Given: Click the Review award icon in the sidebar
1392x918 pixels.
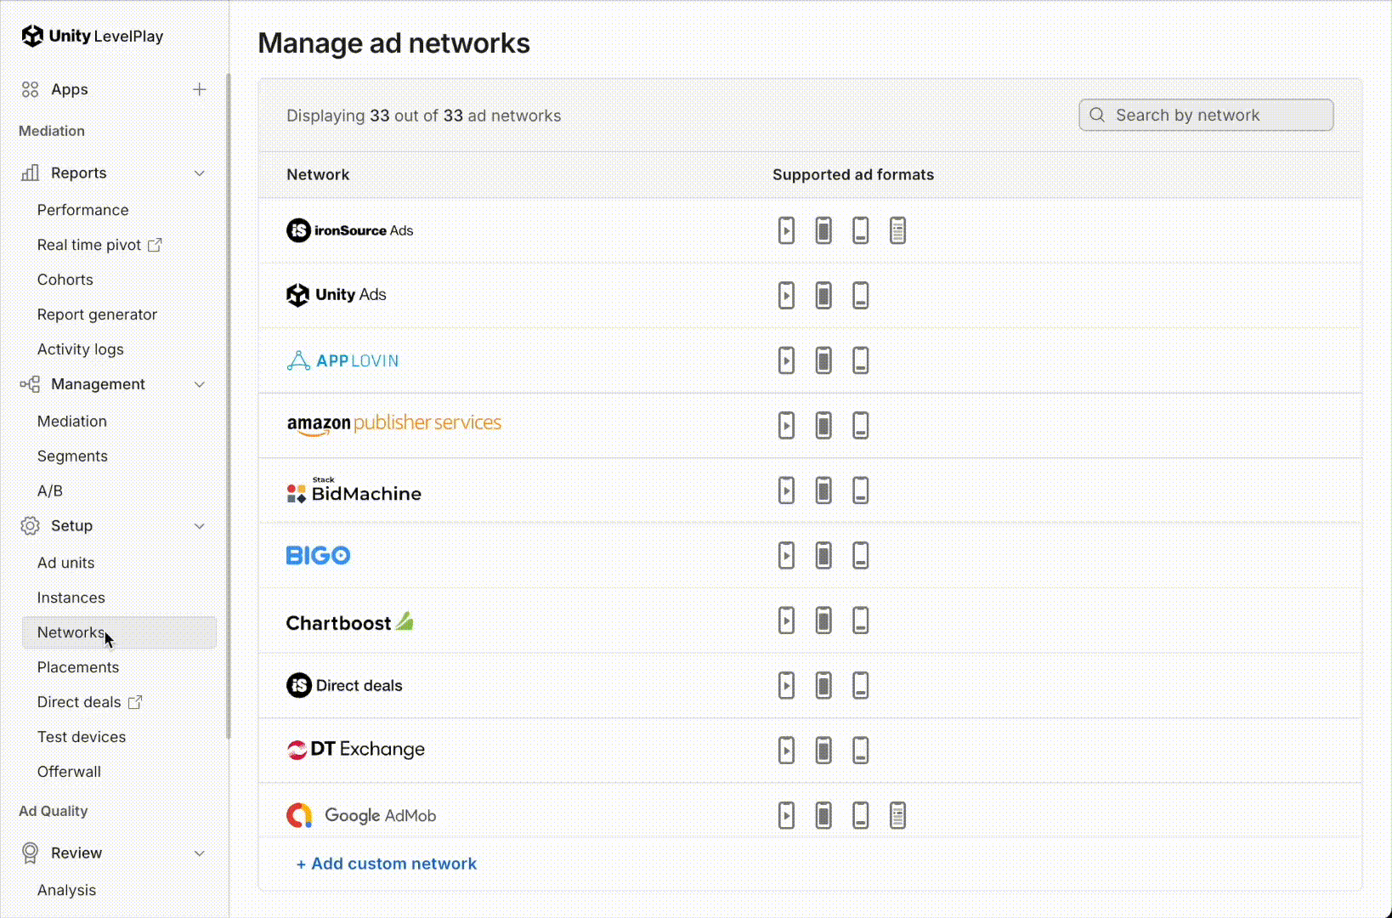Looking at the screenshot, I should 30,853.
